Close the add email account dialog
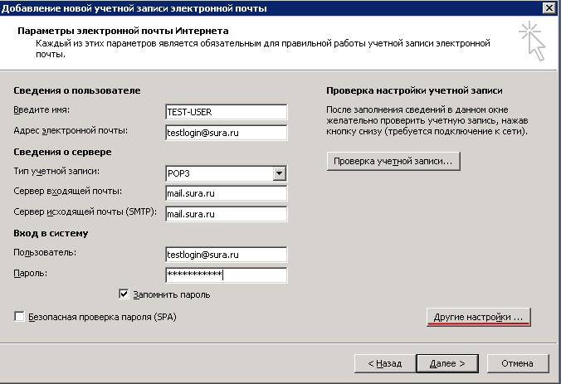This screenshot has height=384, width=561. (x=548, y=8)
